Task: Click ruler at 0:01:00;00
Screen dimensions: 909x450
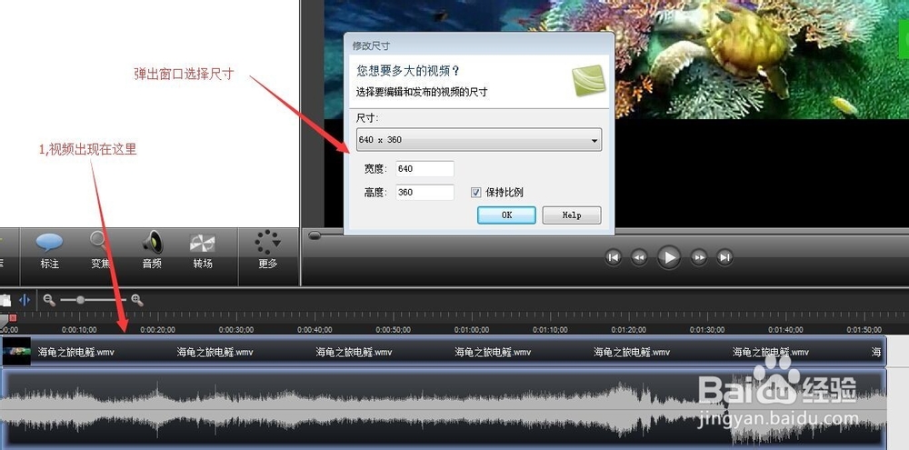Action: coord(471,329)
